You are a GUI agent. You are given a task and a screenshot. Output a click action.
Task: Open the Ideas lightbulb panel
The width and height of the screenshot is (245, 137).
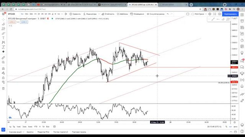click(242, 53)
